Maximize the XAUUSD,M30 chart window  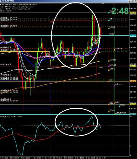[132, 1]
